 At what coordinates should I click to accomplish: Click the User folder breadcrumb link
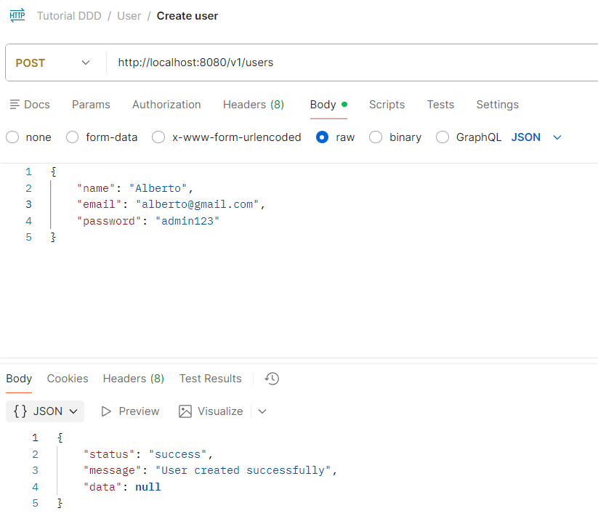[x=129, y=15]
